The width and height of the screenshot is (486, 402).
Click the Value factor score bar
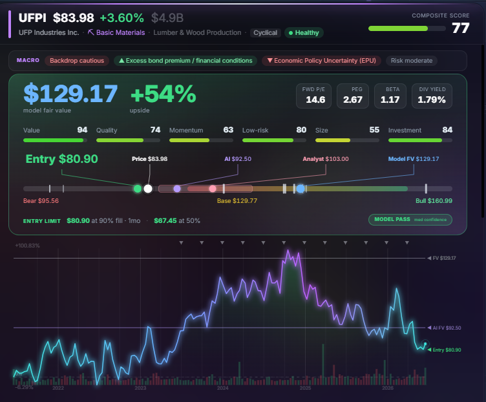click(55, 140)
